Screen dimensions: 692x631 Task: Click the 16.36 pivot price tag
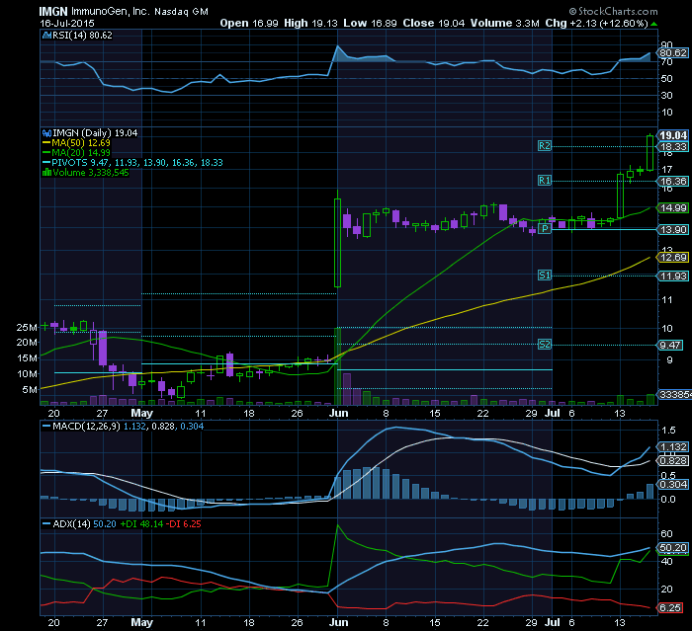point(673,182)
